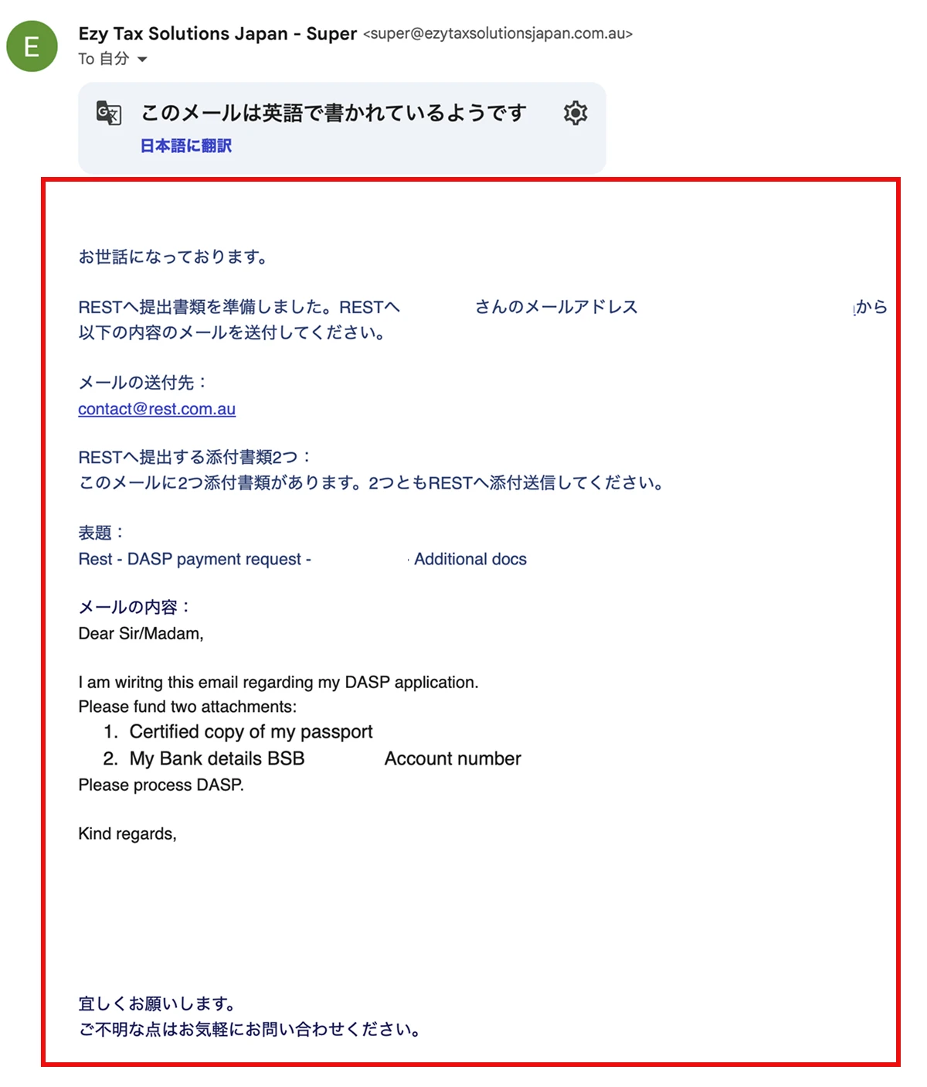This screenshot has width=927, height=1087.
Task: Click the Dear Sir/Madam line
Action: click(x=141, y=634)
